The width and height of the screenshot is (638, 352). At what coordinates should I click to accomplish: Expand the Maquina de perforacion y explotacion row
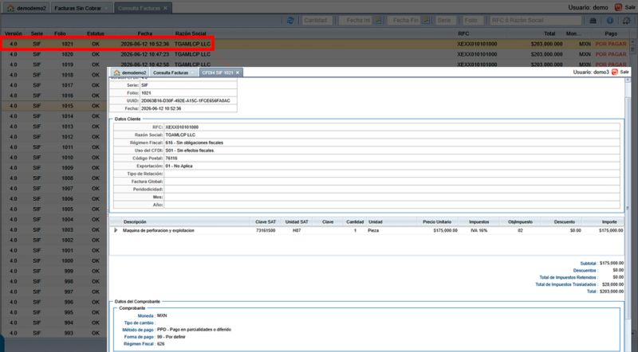pyautogui.click(x=116, y=230)
